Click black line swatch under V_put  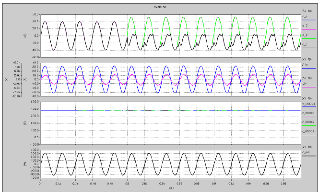coord(308,155)
